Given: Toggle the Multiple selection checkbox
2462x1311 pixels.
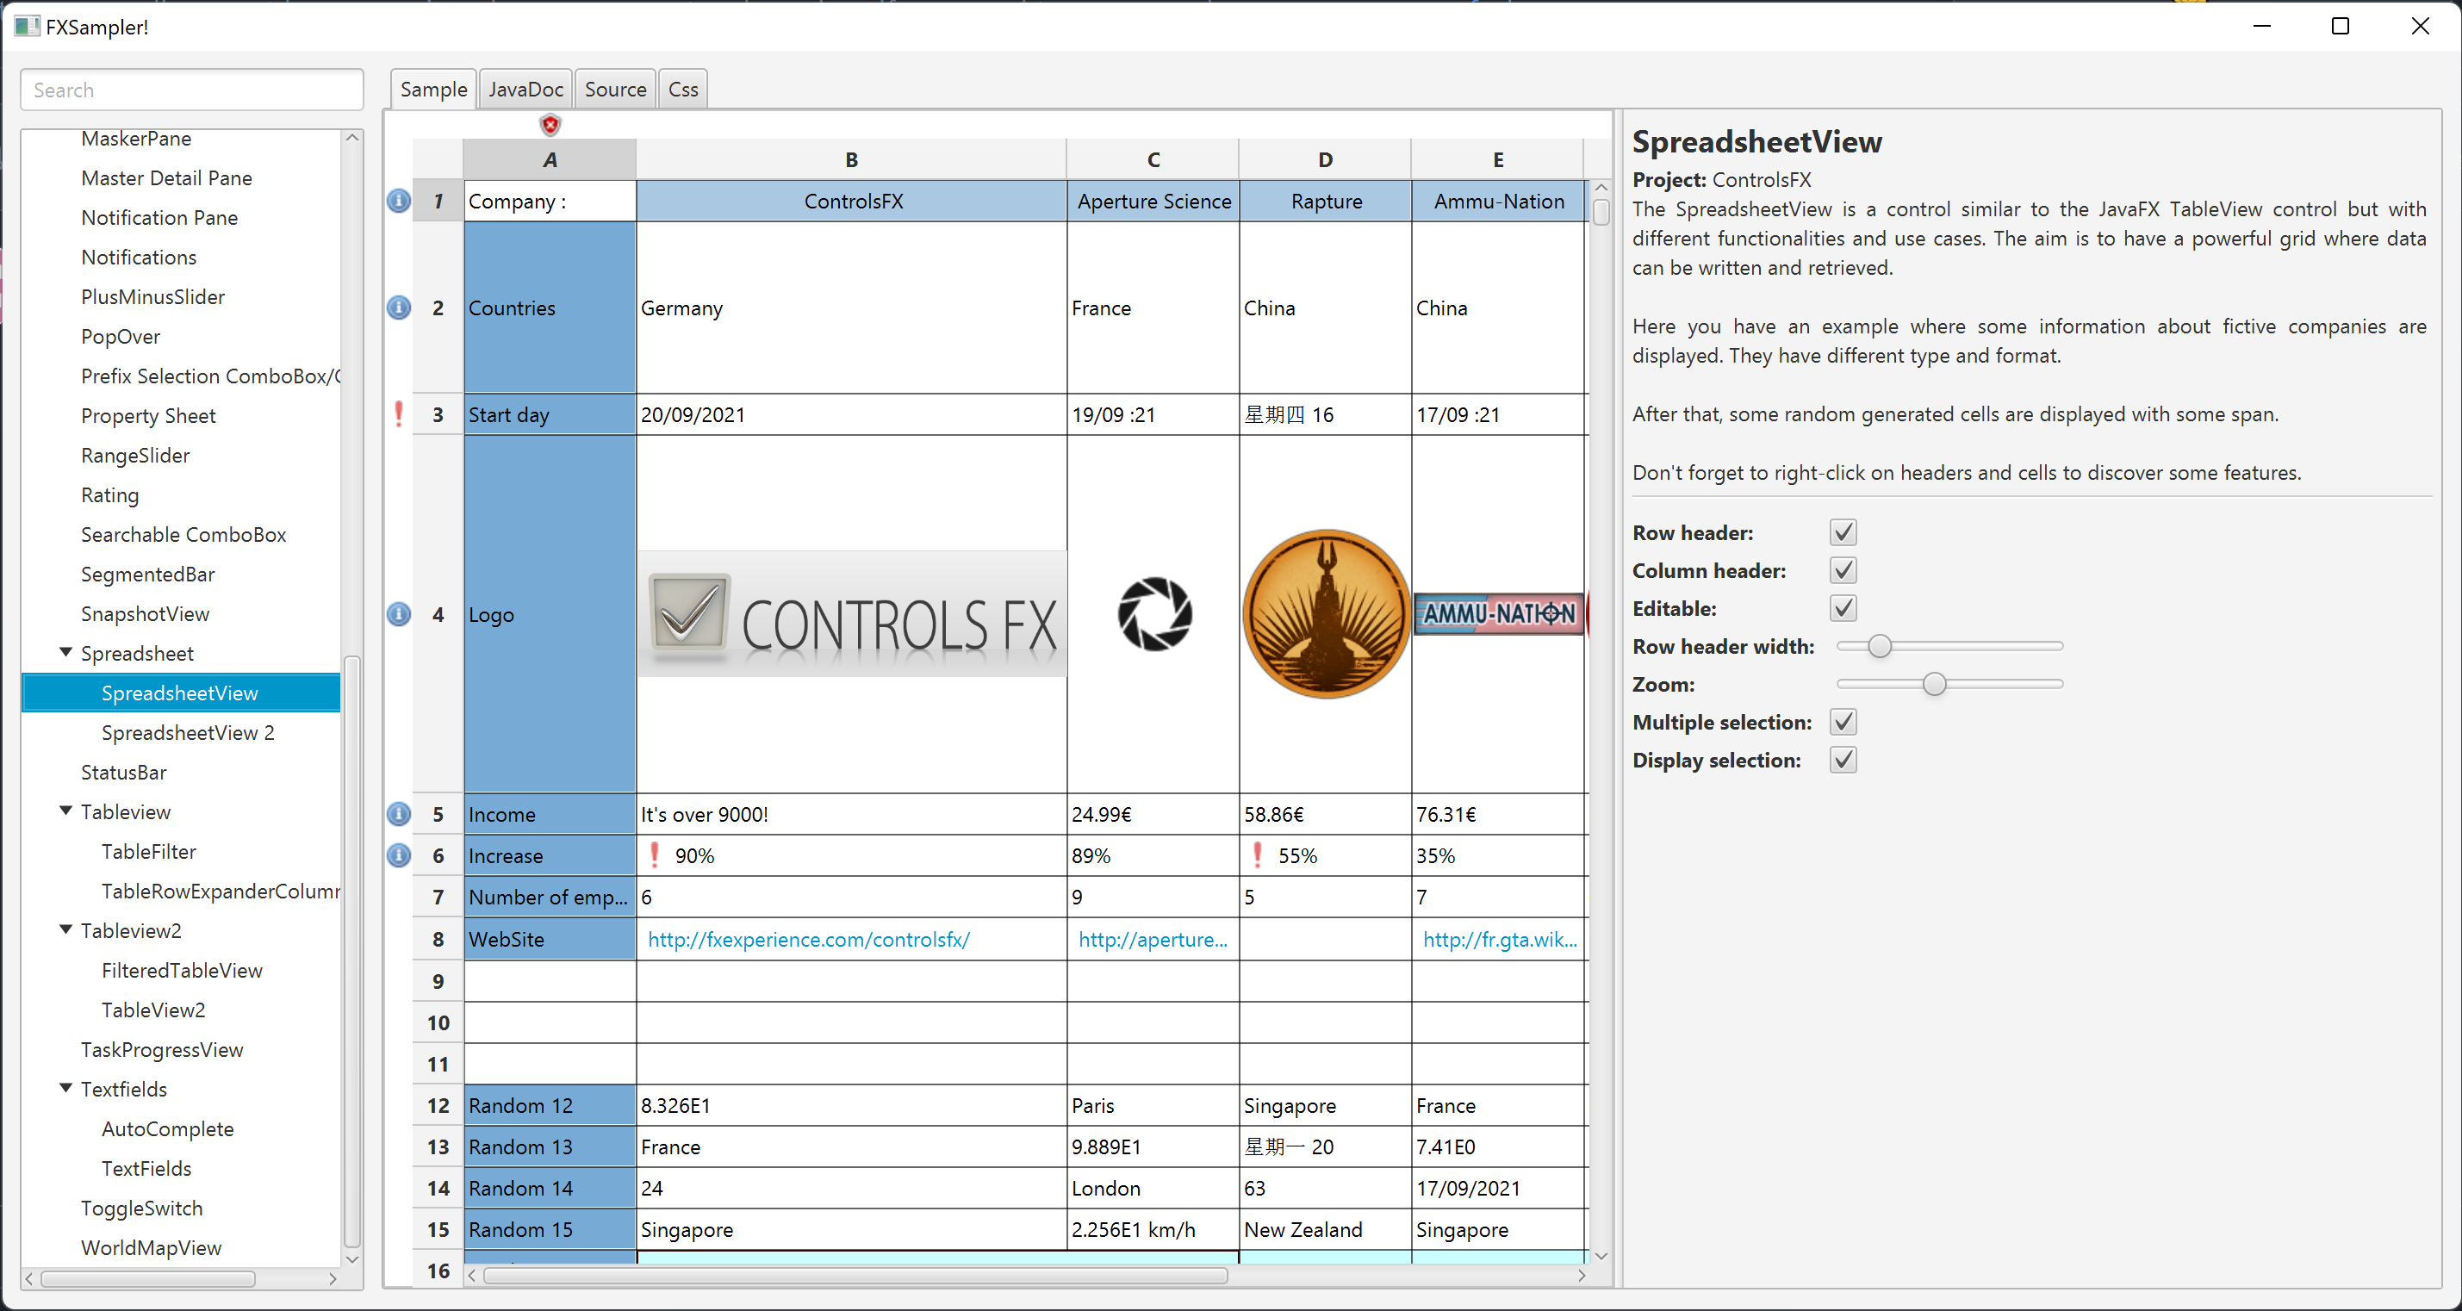Looking at the screenshot, I should tap(1843, 722).
